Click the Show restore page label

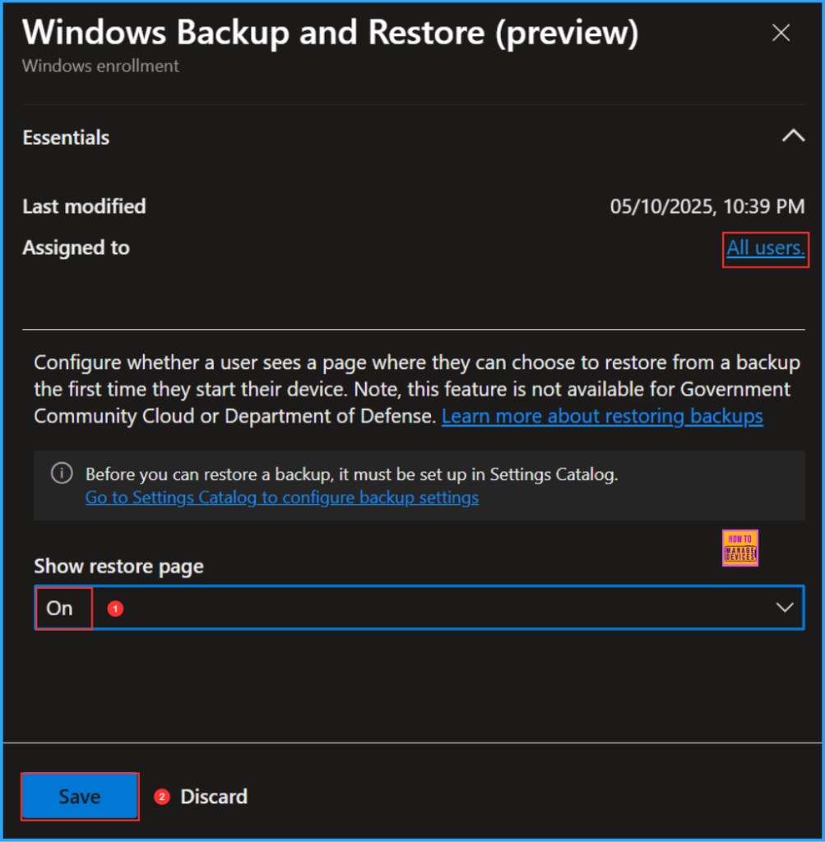tap(118, 567)
